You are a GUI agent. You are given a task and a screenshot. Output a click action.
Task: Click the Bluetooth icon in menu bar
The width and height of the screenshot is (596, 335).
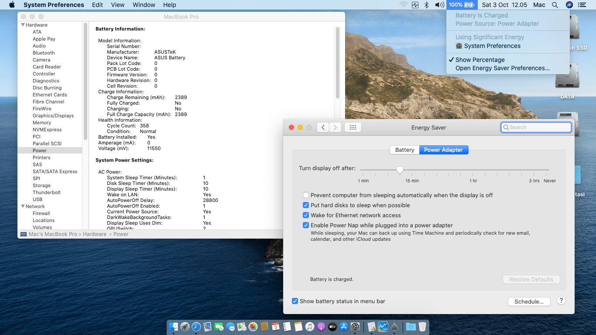[x=427, y=5]
